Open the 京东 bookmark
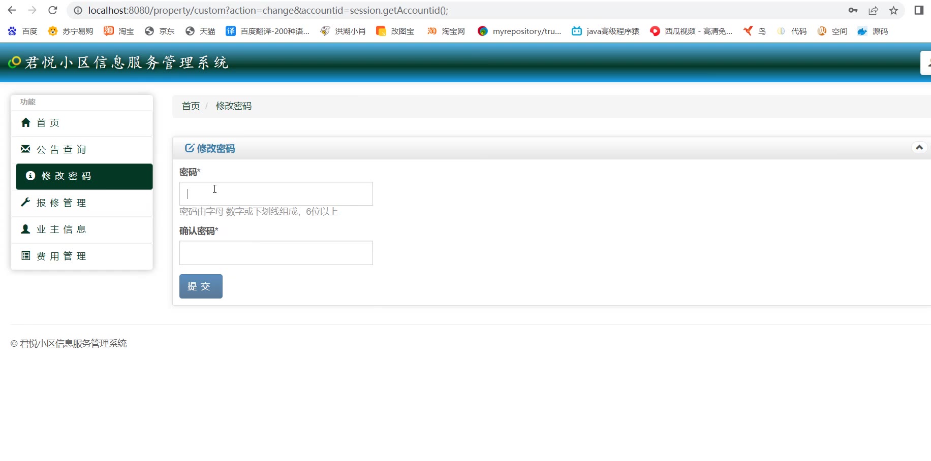Viewport: 931px width, 461px height. point(160,31)
